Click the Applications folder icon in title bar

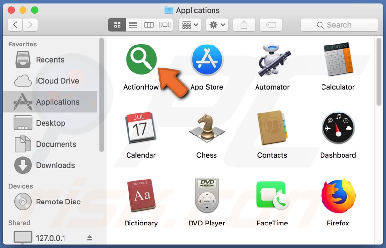[169, 10]
